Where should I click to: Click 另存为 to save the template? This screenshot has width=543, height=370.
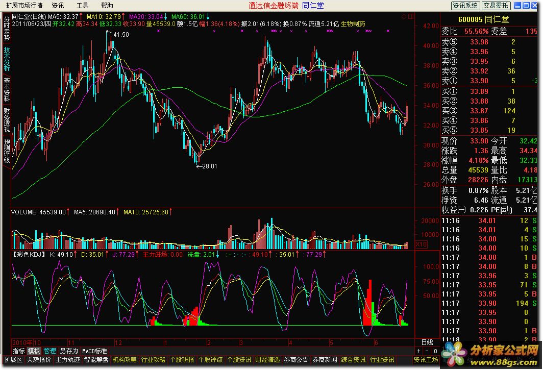(x=69, y=351)
